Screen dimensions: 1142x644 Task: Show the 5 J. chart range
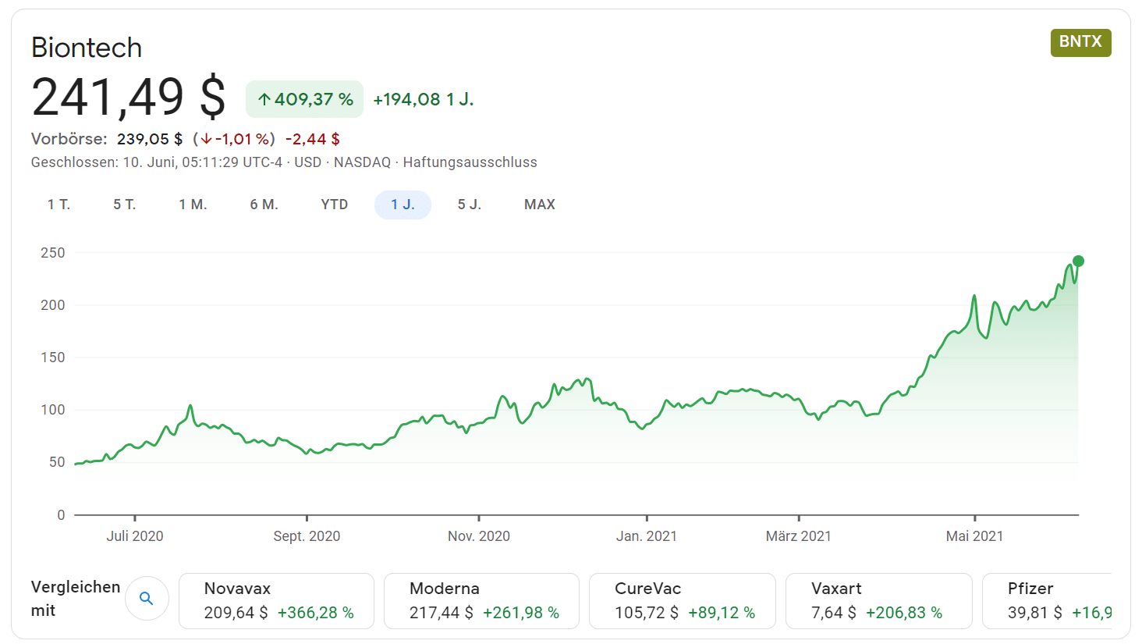[x=470, y=205]
